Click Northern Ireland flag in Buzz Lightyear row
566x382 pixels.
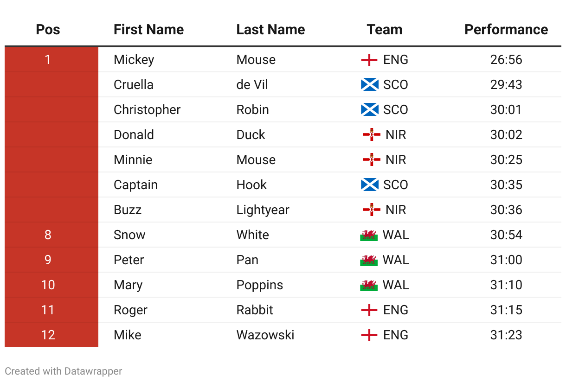click(372, 210)
